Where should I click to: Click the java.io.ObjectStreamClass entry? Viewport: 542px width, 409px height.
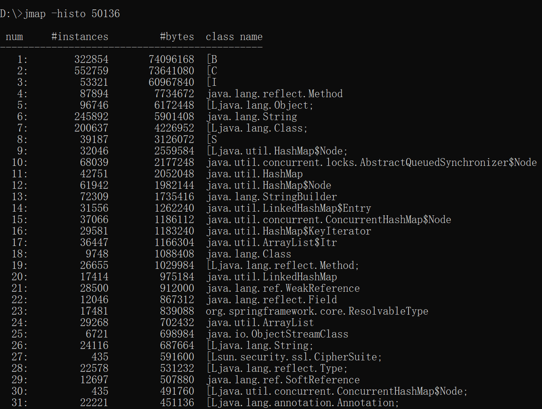[278, 334]
